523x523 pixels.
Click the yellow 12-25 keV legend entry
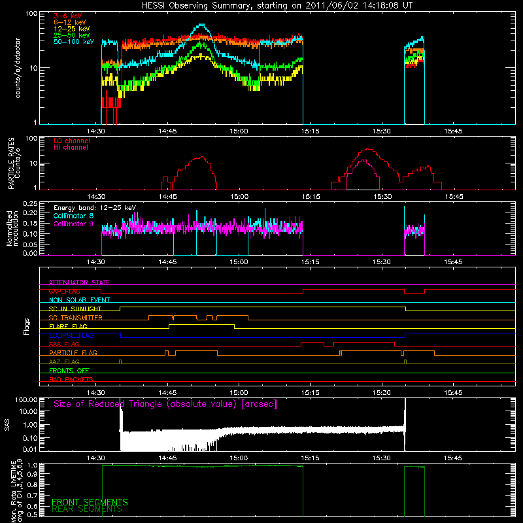[72, 29]
